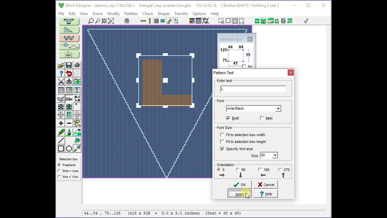387x218 pixels.
Task: Click the Apply button
Action: tap(239, 194)
